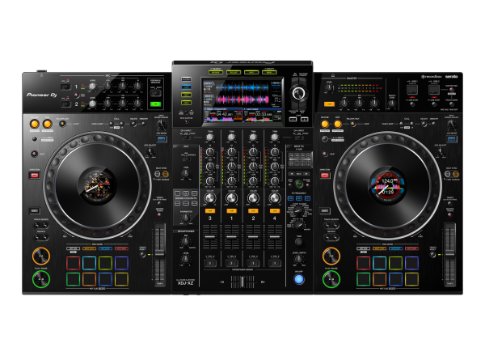The image size is (485, 356).
Task: Toggle the channel 4 orange Cue button
Action: coord(275,211)
